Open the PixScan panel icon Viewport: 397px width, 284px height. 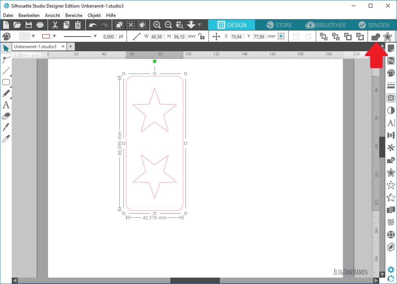[391, 61]
